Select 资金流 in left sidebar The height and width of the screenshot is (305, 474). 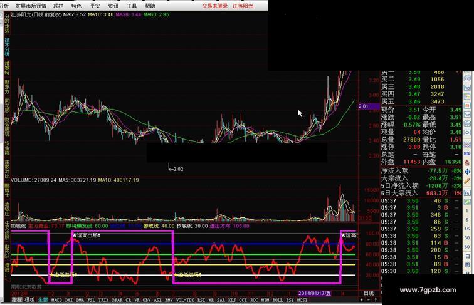[x=7, y=148]
